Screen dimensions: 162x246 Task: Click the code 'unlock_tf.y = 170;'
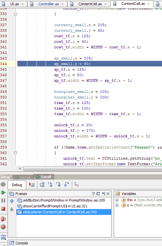pos(74,131)
